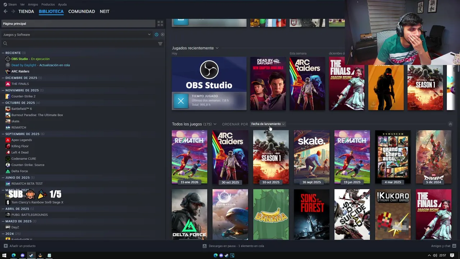The height and width of the screenshot is (259, 460).
Task: Collapse the MARZO DE 2025 group
Action: click(x=3, y=221)
